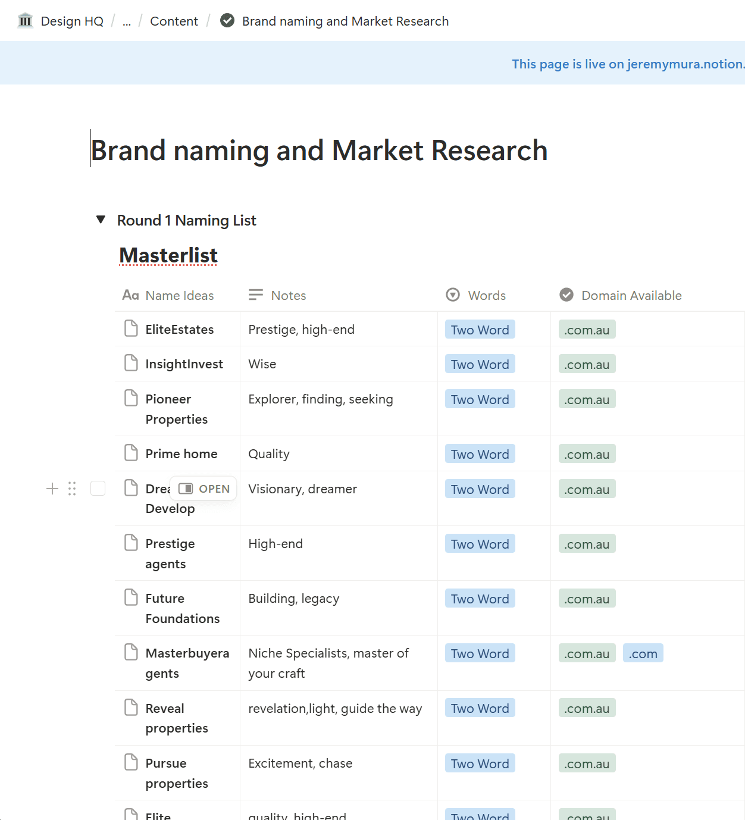Click the page icon beside EliteEstates
The height and width of the screenshot is (820, 745).
(x=131, y=328)
